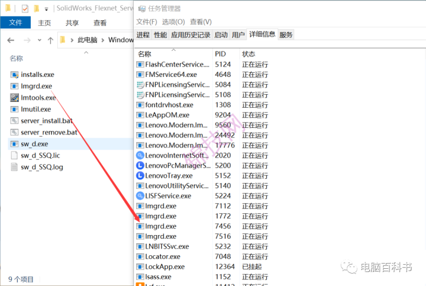
Task: Click the LISFService.exe process icon
Action: point(140,196)
